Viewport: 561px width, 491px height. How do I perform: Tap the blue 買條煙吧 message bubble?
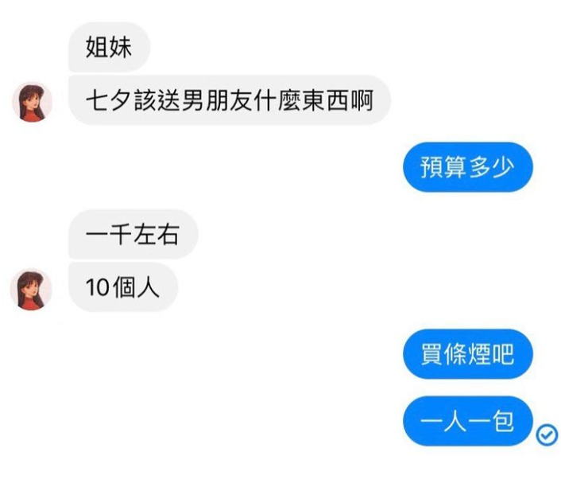tap(468, 354)
